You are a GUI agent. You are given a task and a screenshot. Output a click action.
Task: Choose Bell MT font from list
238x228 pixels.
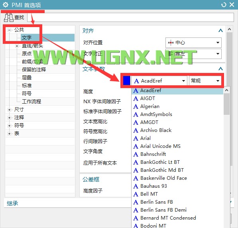[x=177, y=194]
